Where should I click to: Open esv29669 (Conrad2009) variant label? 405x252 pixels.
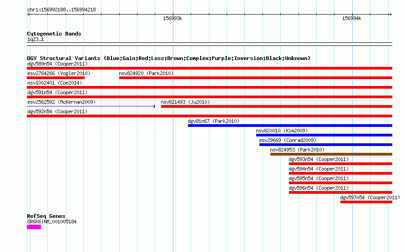(288, 140)
